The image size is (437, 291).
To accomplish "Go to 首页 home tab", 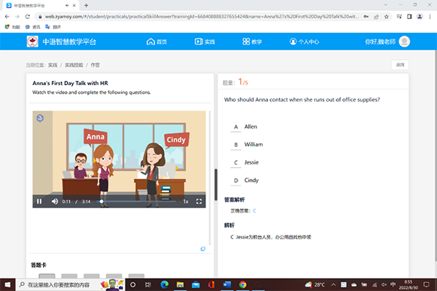I will (x=157, y=41).
